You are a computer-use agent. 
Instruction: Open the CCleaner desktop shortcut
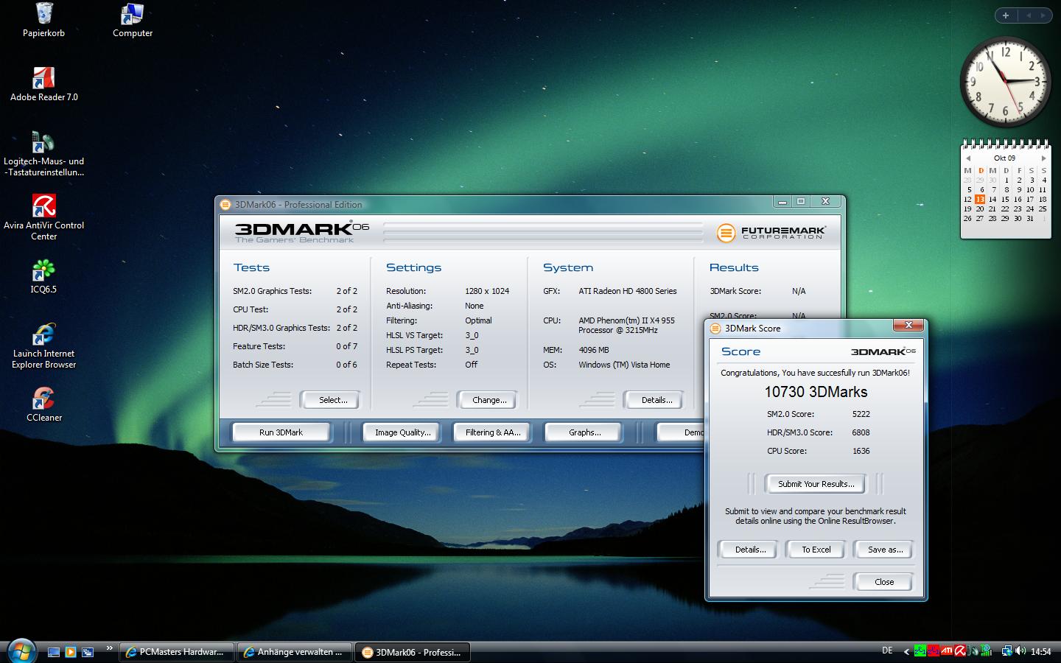pyautogui.click(x=43, y=399)
